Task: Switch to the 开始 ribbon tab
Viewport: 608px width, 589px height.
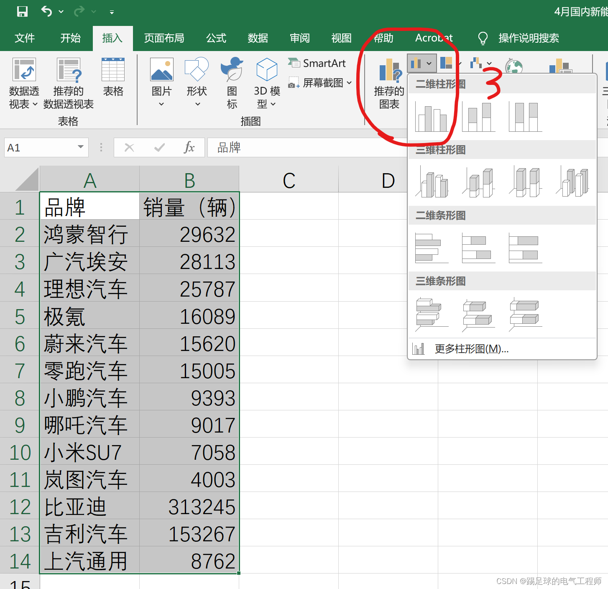Action: click(x=70, y=38)
